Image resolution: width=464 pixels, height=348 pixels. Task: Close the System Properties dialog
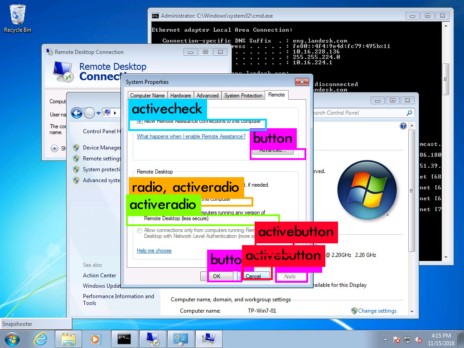(302, 82)
